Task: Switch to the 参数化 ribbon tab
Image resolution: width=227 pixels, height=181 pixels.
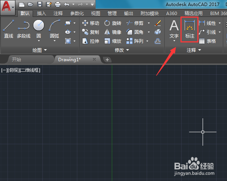Action: click(x=77, y=14)
